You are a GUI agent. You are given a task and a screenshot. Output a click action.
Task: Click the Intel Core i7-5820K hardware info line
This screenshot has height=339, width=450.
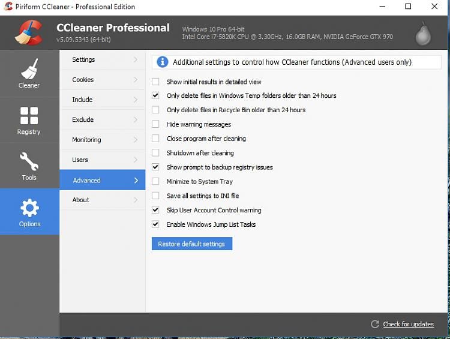[287, 37]
